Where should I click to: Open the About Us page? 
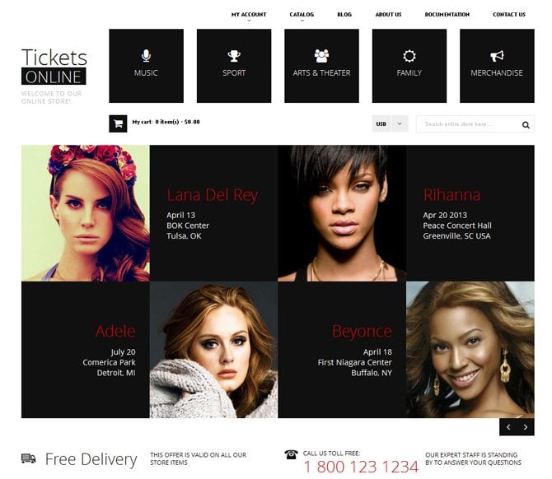tap(388, 15)
